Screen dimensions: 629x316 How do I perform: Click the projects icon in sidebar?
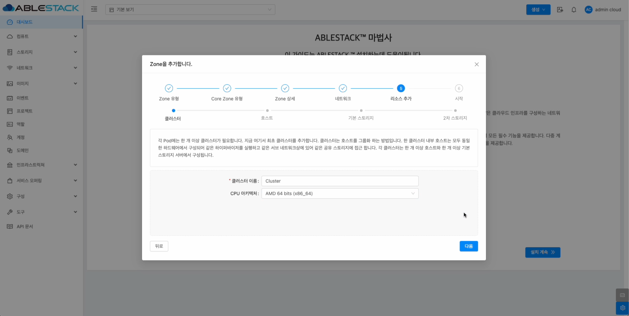[x=10, y=111]
